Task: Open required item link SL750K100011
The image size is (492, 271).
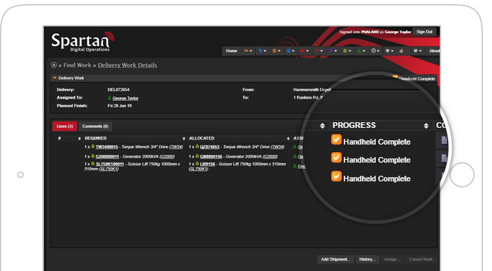Action: pyautogui.click(x=110, y=164)
